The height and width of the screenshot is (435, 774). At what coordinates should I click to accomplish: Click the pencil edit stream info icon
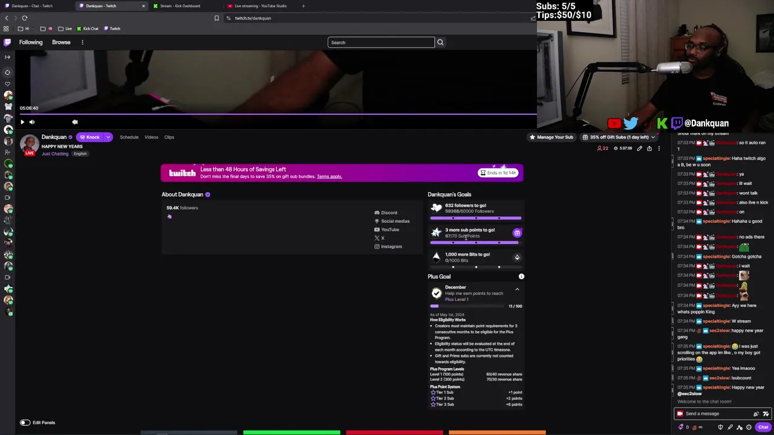pyautogui.click(x=639, y=148)
